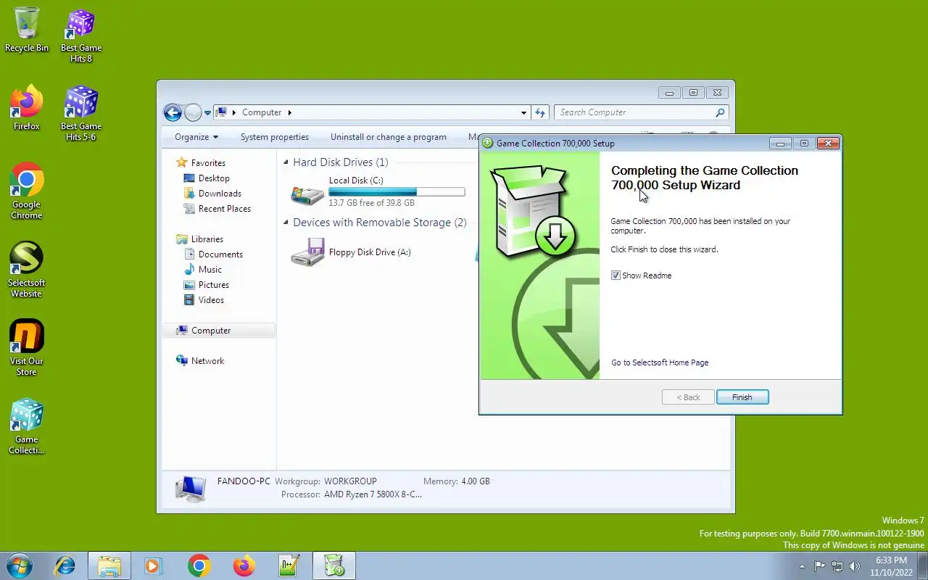Open the recent pages dropdown arrow
This screenshot has height=580, width=928.
(207, 113)
